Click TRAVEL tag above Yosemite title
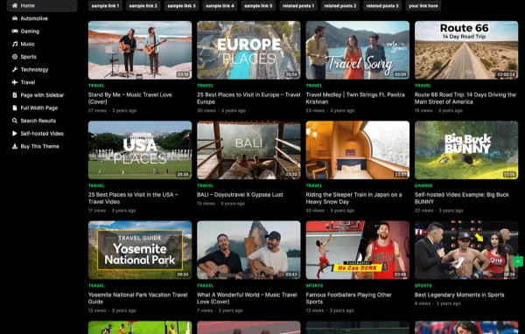 pyautogui.click(x=96, y=285)
